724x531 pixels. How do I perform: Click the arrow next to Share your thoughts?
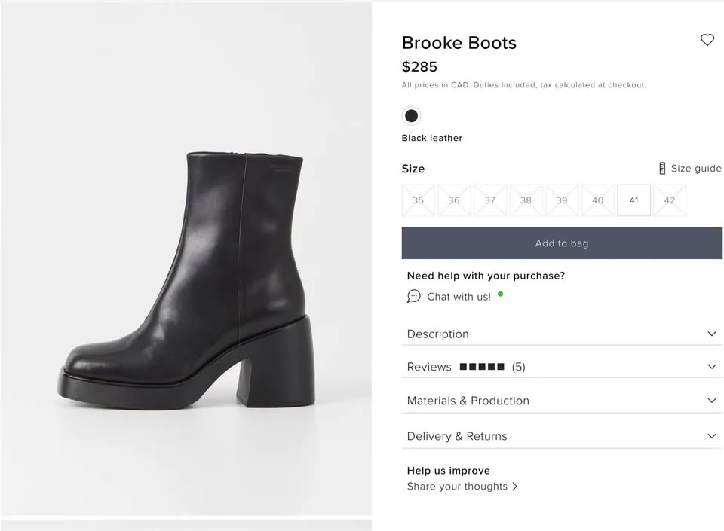click(516, 486)
